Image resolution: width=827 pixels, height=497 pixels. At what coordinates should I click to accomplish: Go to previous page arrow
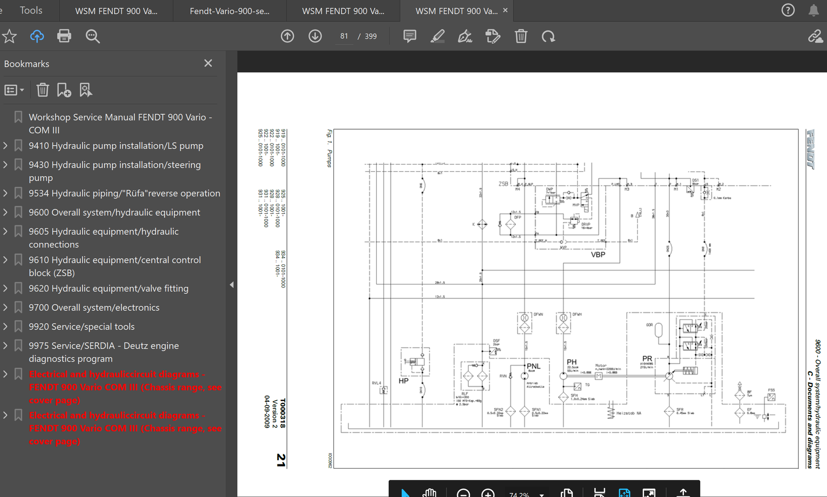[287, 36]
